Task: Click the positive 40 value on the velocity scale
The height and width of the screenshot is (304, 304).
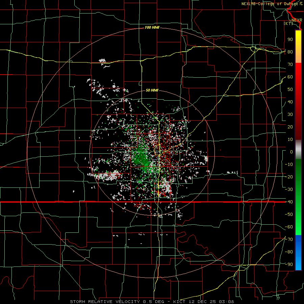Action: pyautogui.click(x=290, y=102)
